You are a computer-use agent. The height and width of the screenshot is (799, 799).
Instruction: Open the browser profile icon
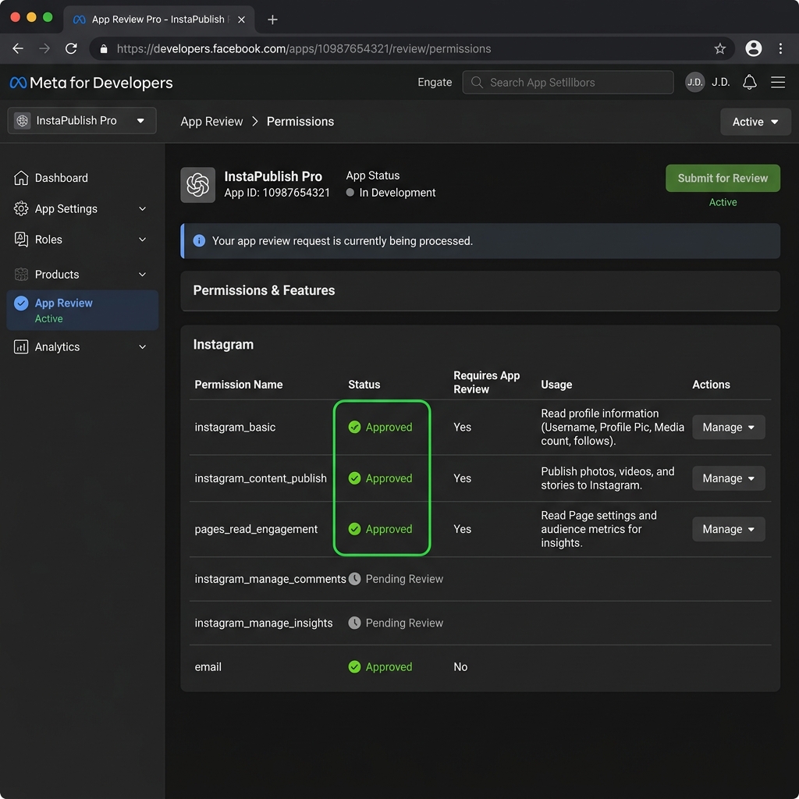point(753,48)
